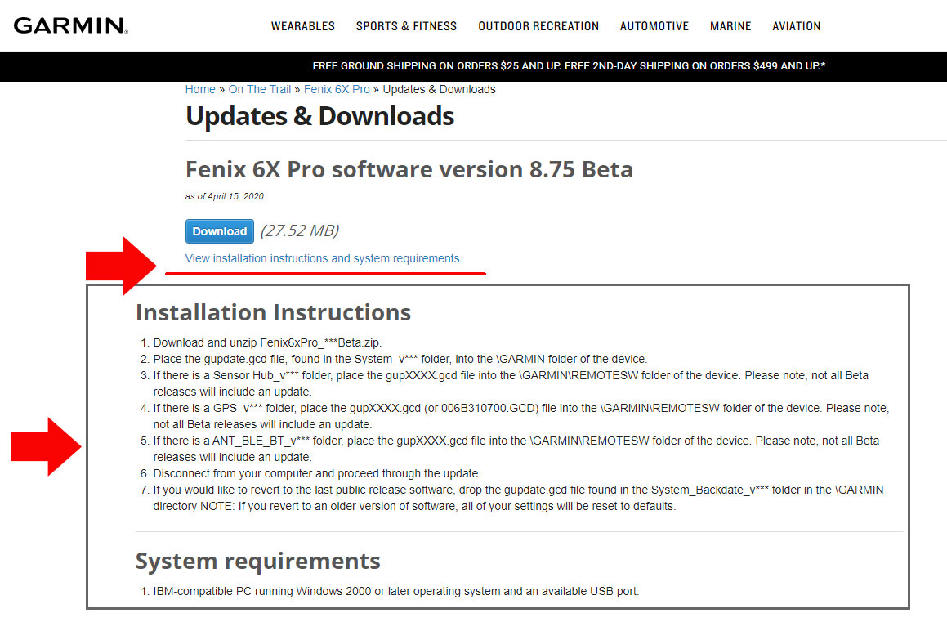
Task: Open the Wearables menu
Action: (x=302, y=26)
